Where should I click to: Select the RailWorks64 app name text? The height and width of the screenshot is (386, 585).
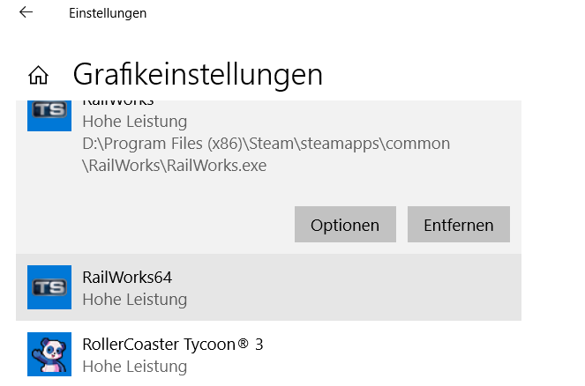click(x=127, y=278)
